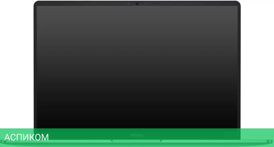Click the АСПИКОМ watermark text
Screen dimensions: 274x147
(26, 137)
